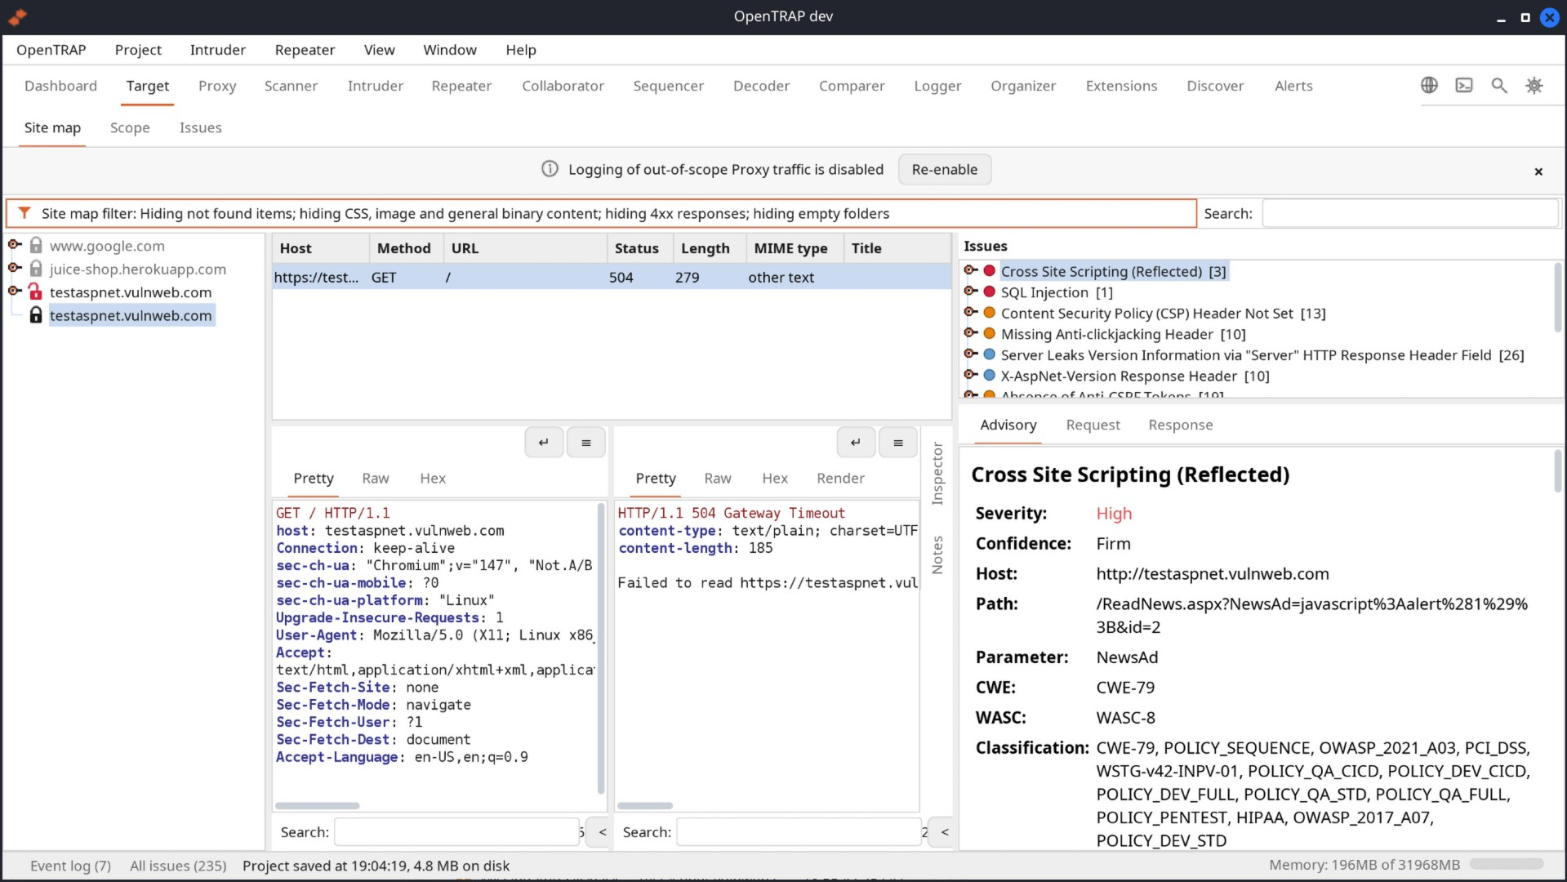This screenshot has width=1567, height=882.
Task: Open the Scope sub-tab
Action: click(x=130, y=127)
